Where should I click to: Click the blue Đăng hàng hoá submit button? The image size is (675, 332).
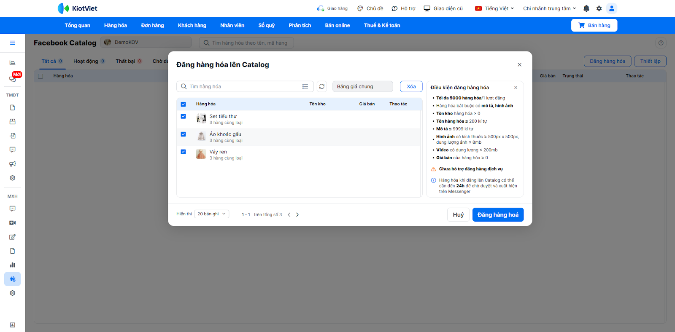click(498, 215)
